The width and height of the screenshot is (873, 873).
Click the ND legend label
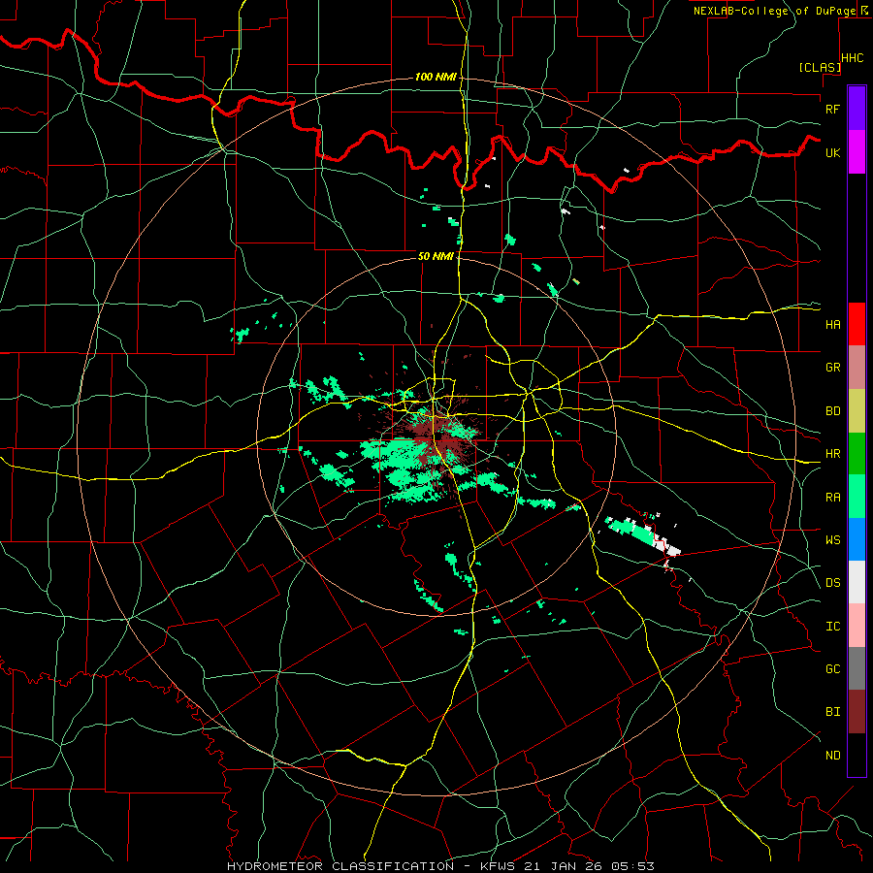[832, 756]
